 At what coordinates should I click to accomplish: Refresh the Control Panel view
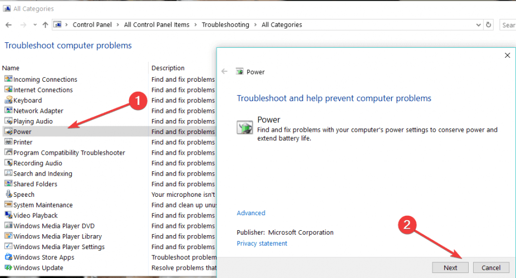(489, 24)
